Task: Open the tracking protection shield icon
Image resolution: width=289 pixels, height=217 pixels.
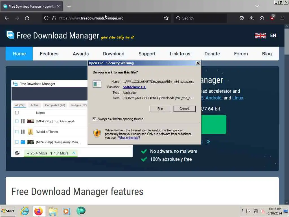Action: click(x=46, y=18)
